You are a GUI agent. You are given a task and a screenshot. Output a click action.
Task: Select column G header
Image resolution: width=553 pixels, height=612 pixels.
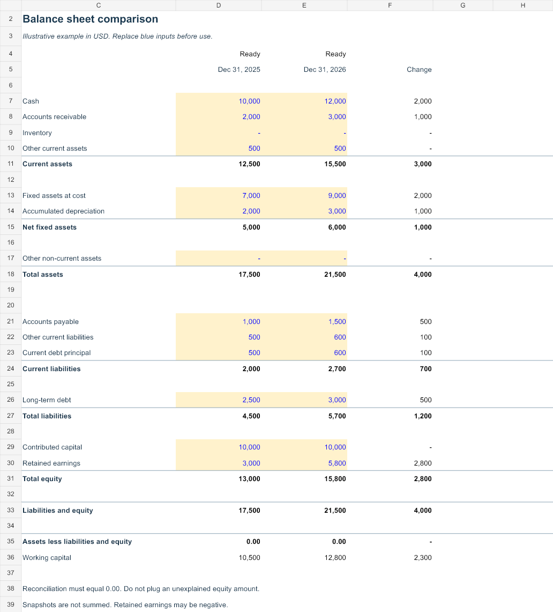point(463,5)
